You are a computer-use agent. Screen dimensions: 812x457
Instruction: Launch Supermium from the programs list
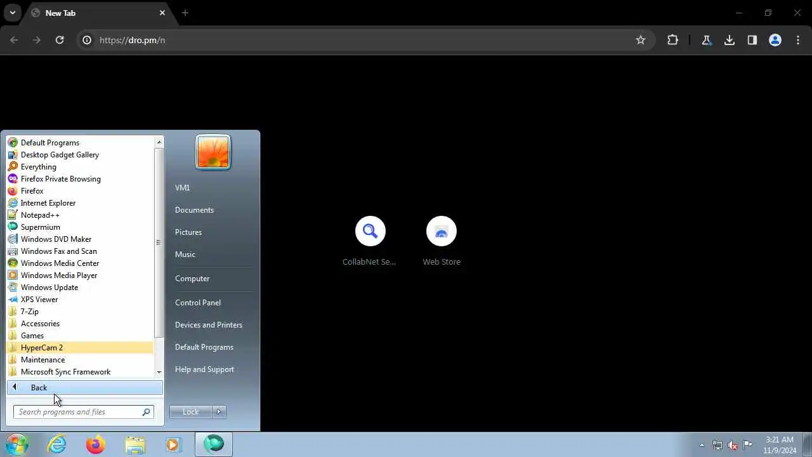79,227
